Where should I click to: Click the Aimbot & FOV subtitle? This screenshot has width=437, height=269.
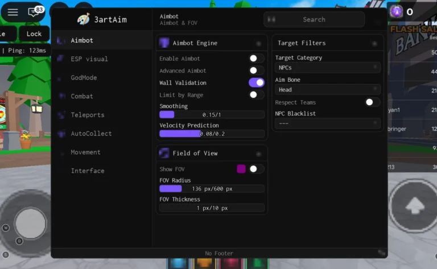[178, 23]
